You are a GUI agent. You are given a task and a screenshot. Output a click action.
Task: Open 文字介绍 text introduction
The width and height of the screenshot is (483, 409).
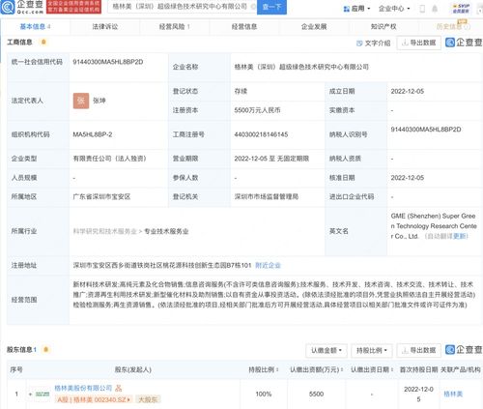pos(374,44)
